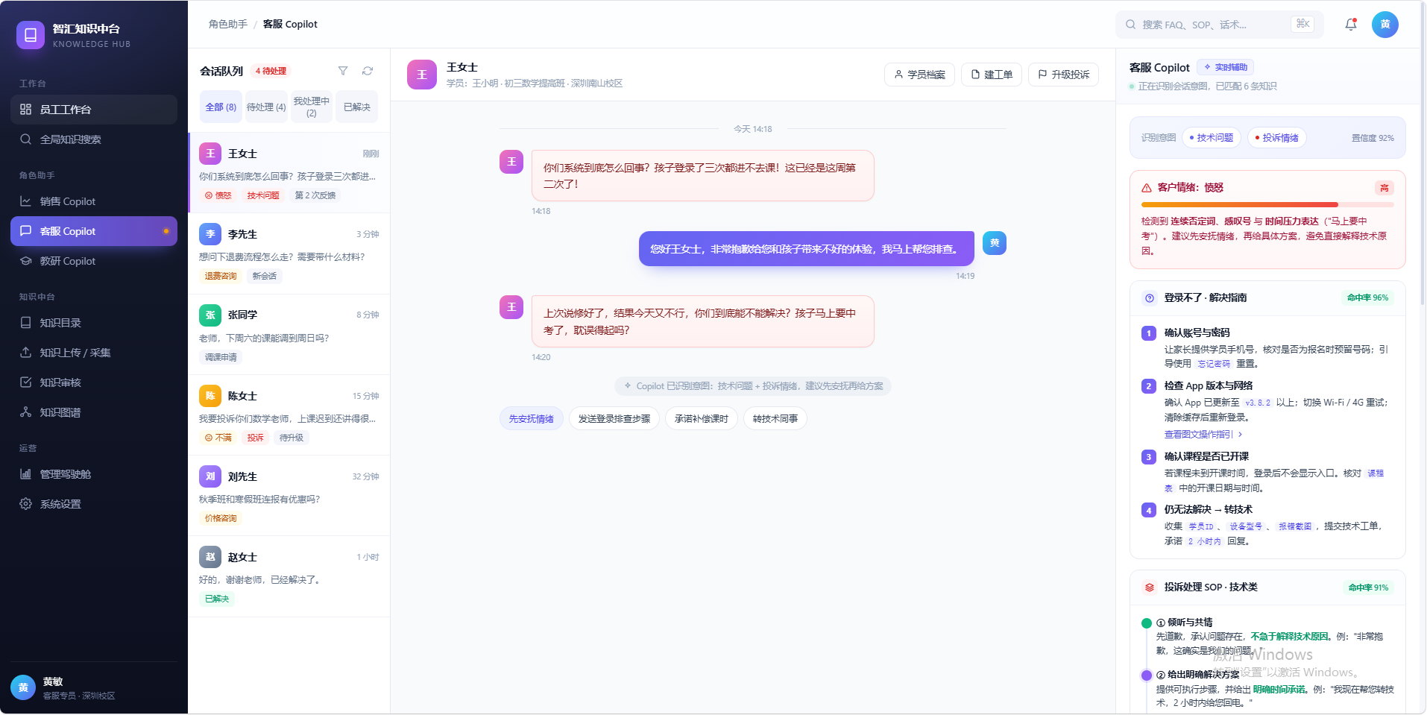Open 知识图谱 in sidebar
The height and width of the screenshot is (715, 1427).
pyautogui.click(x=94, y=412)
